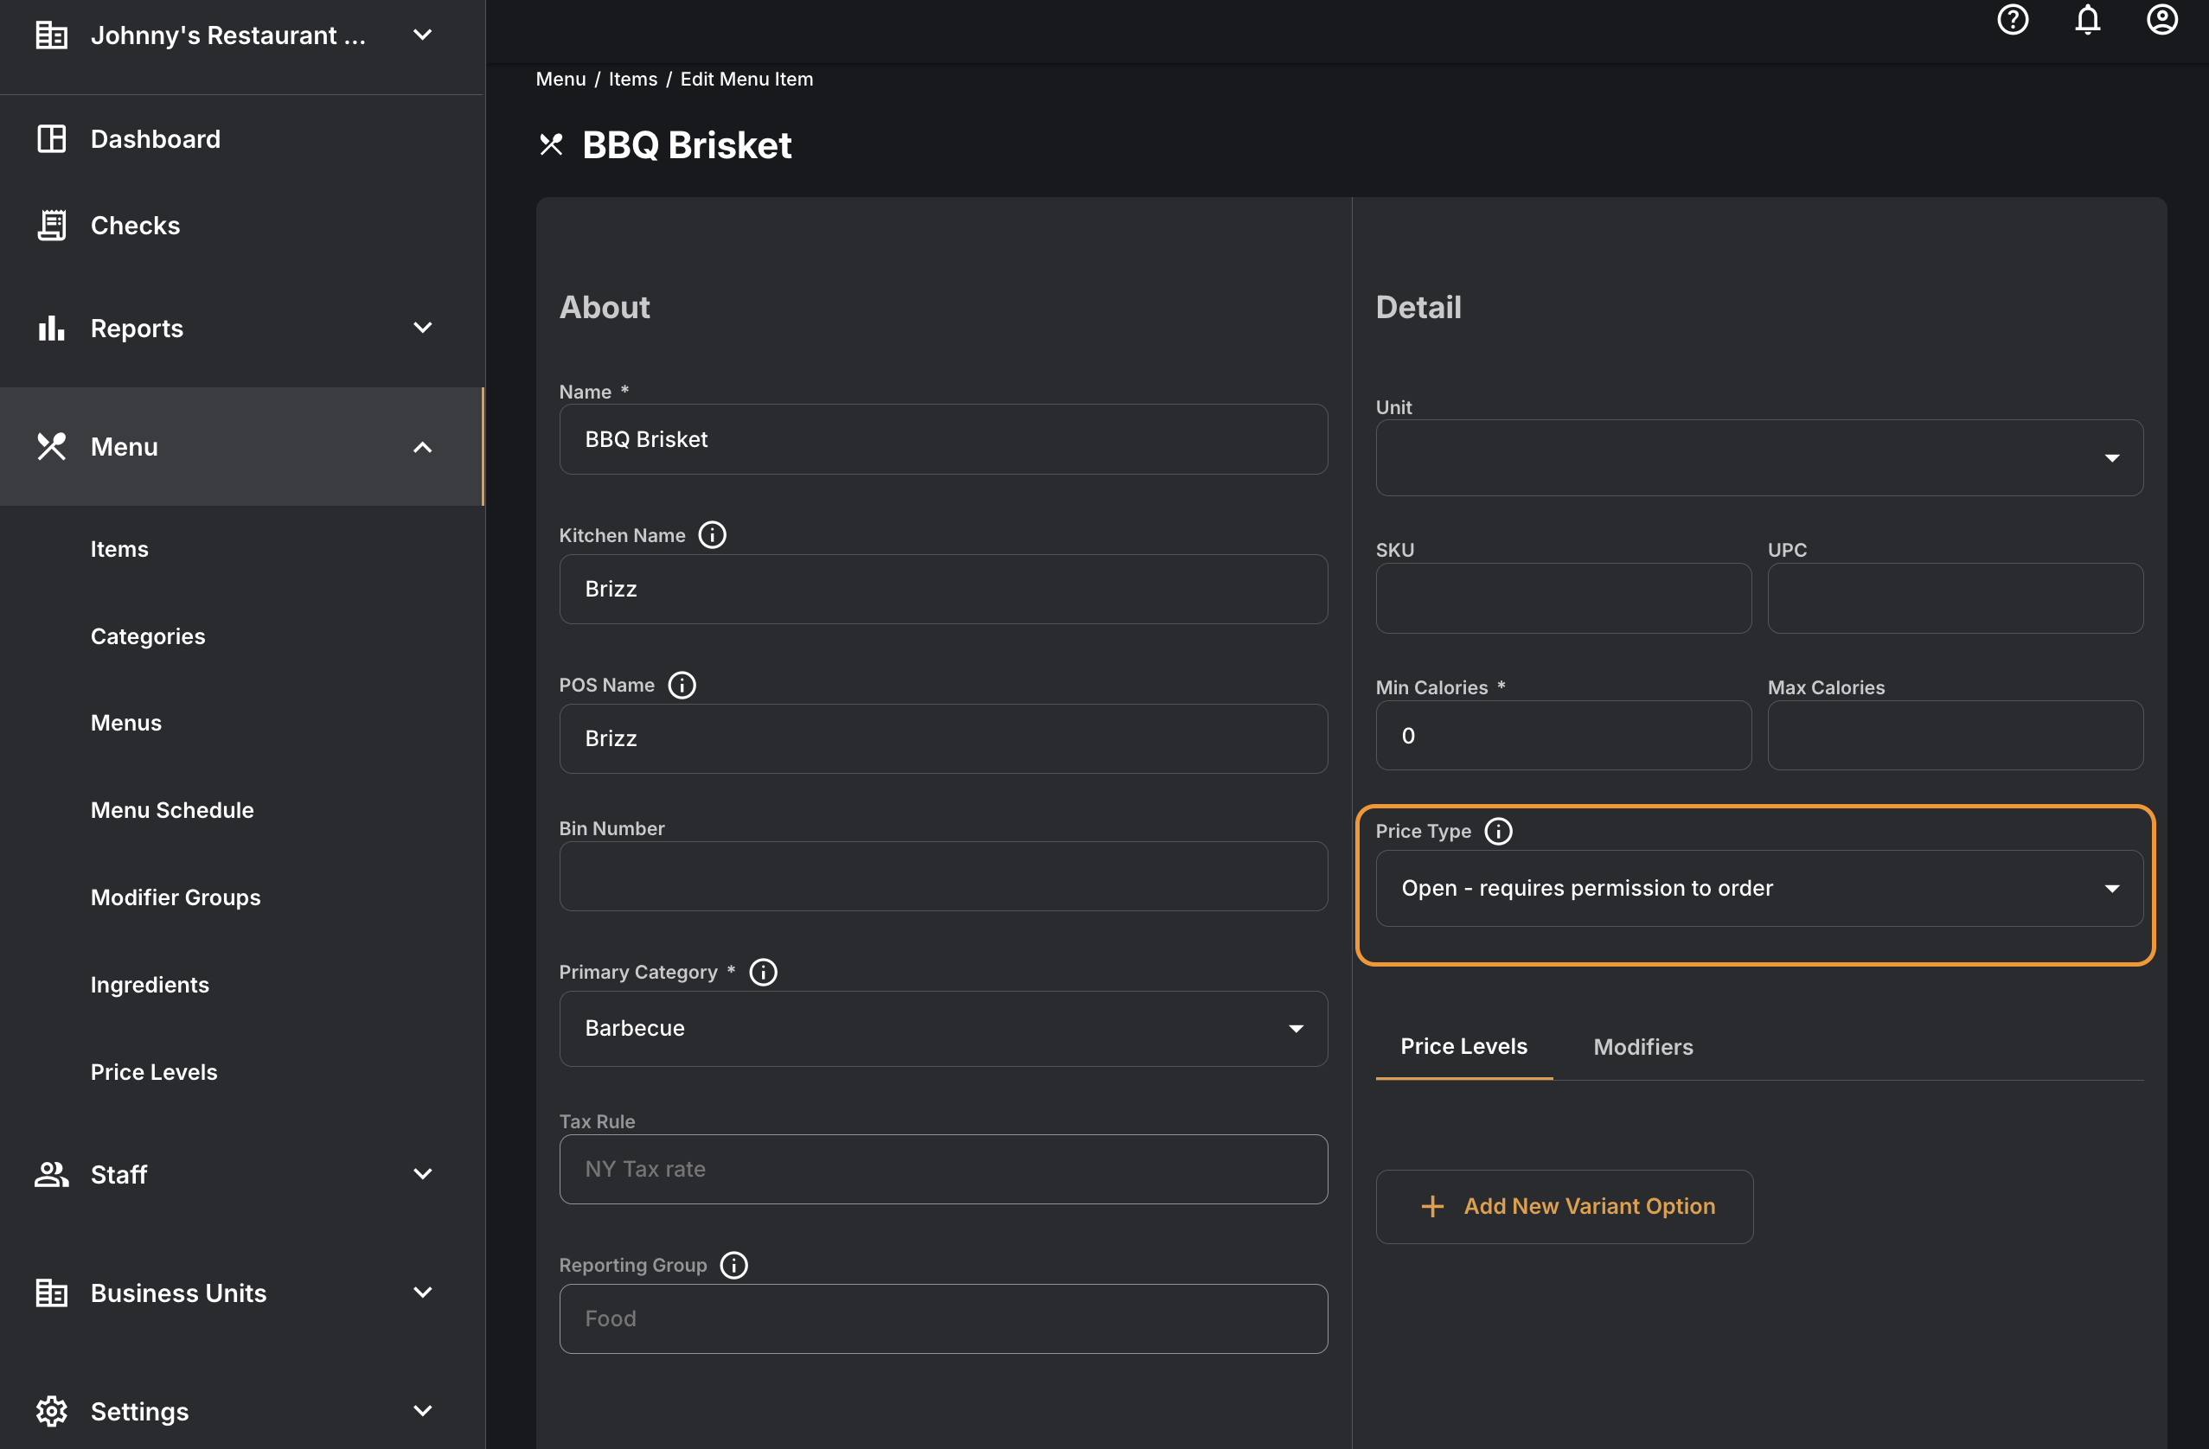
Task: Click the restaurant building icon beside Johnny's
Action: [x=51, y=35]
